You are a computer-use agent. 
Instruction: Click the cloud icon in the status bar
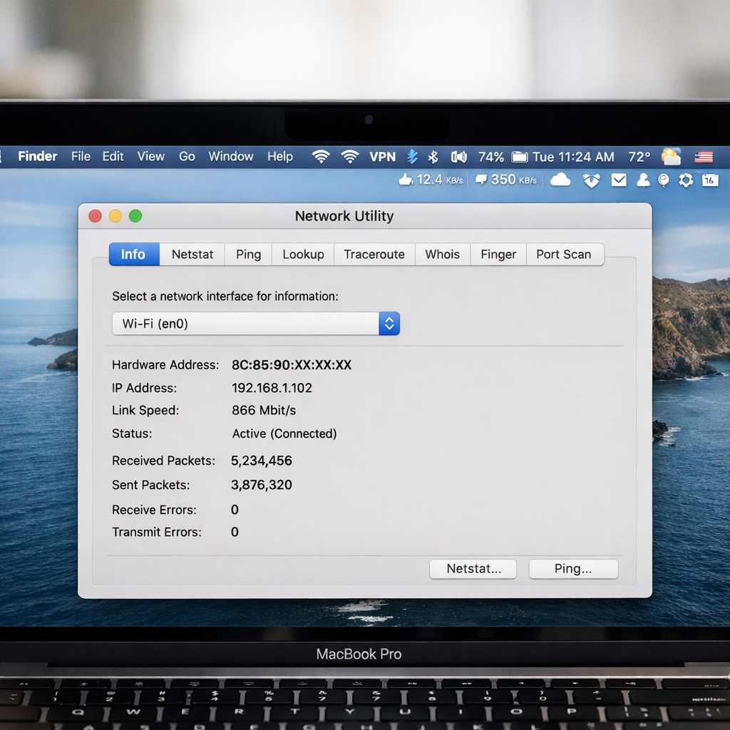[560, 180]
